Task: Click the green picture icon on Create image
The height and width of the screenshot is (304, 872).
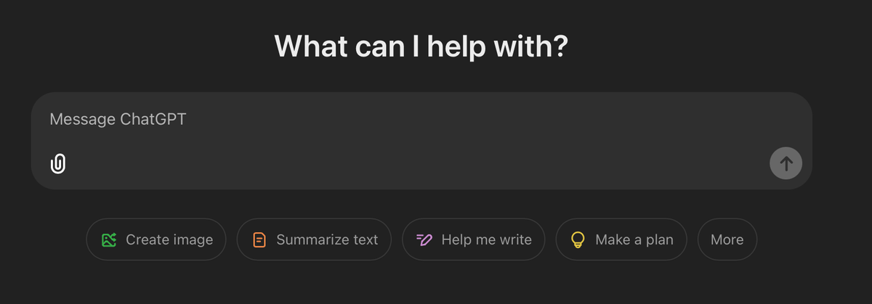Action: [109, 239]
